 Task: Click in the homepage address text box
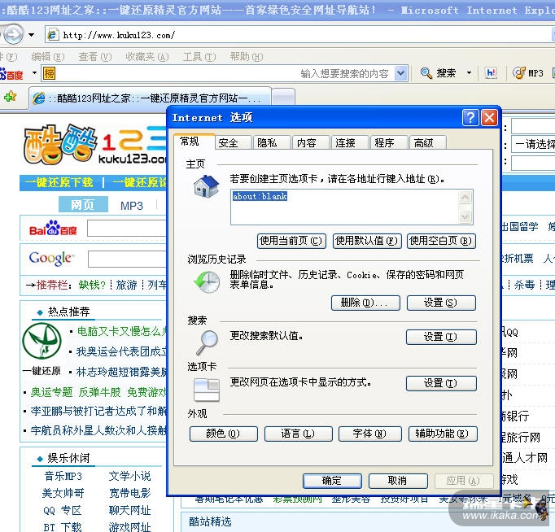tap(352, 207)
